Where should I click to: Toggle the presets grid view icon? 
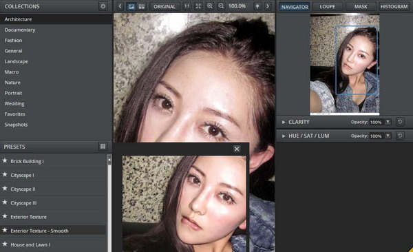tap(103, 147)
